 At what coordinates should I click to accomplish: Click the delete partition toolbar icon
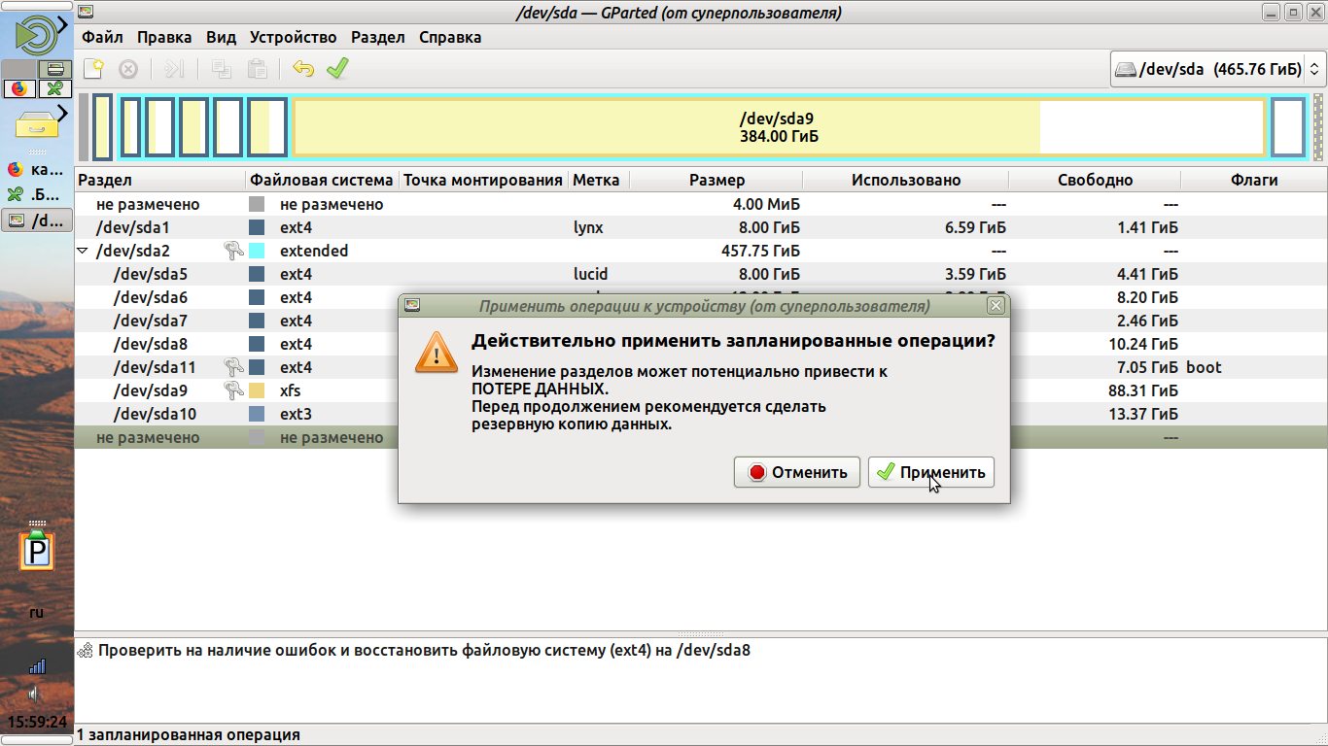[128, 69]
